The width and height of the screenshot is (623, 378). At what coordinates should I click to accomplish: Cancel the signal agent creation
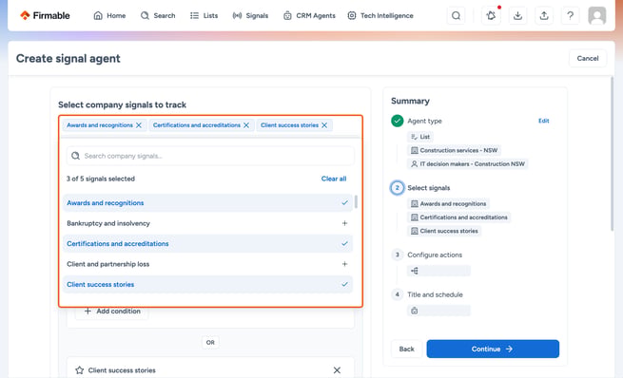588,58
